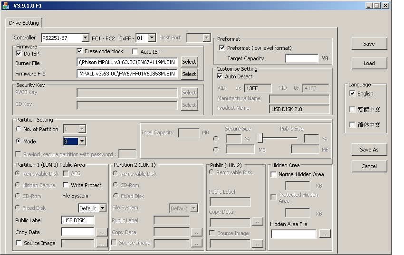Select the 简体中文 language checkbox
Image resolution: width=404 pixels, height=255 pixels.
click(x=352, y=124)
